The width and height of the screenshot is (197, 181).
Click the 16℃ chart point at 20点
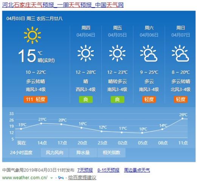(x=81, y=128)
